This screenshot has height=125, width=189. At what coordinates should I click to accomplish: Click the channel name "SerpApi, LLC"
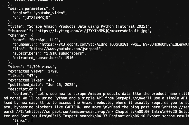click(x=44, y=40)
